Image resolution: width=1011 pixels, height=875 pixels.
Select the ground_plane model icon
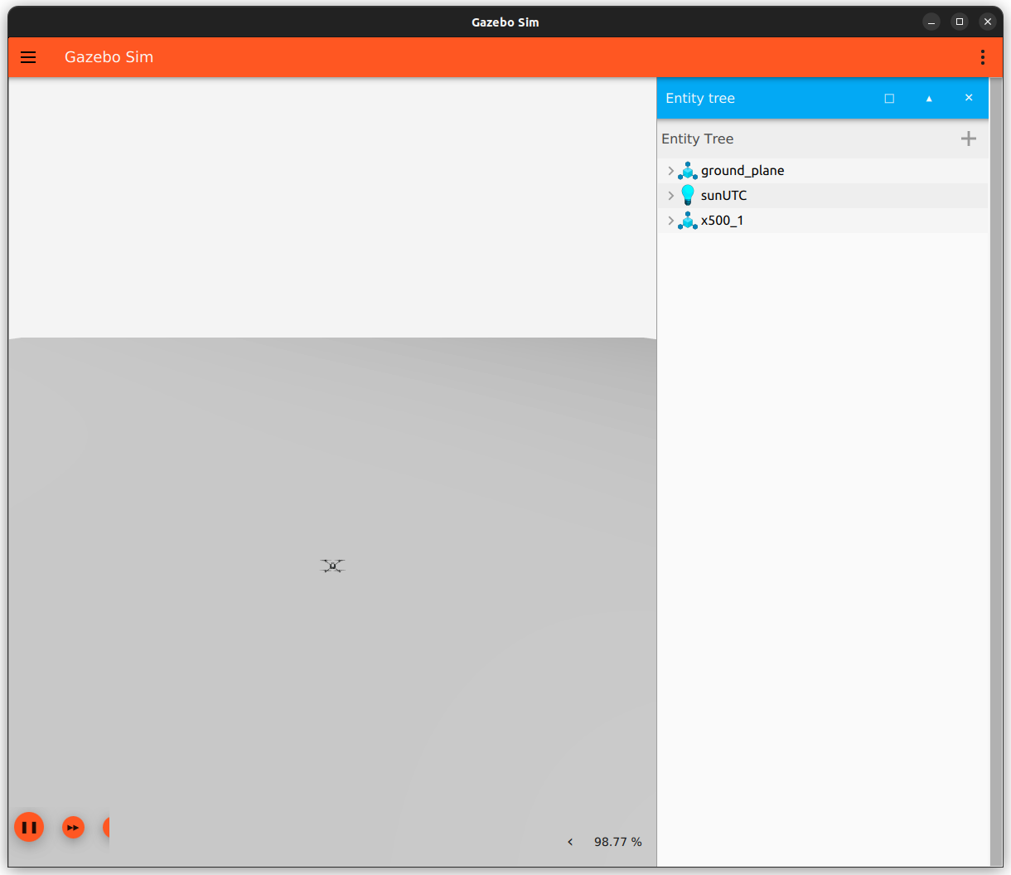(688, 171)
